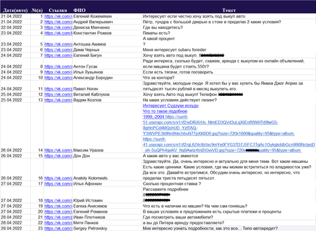This screenshot has width=316, height=231.
Task: Select the cell 'Антон Гусак'
Action: 85,66
